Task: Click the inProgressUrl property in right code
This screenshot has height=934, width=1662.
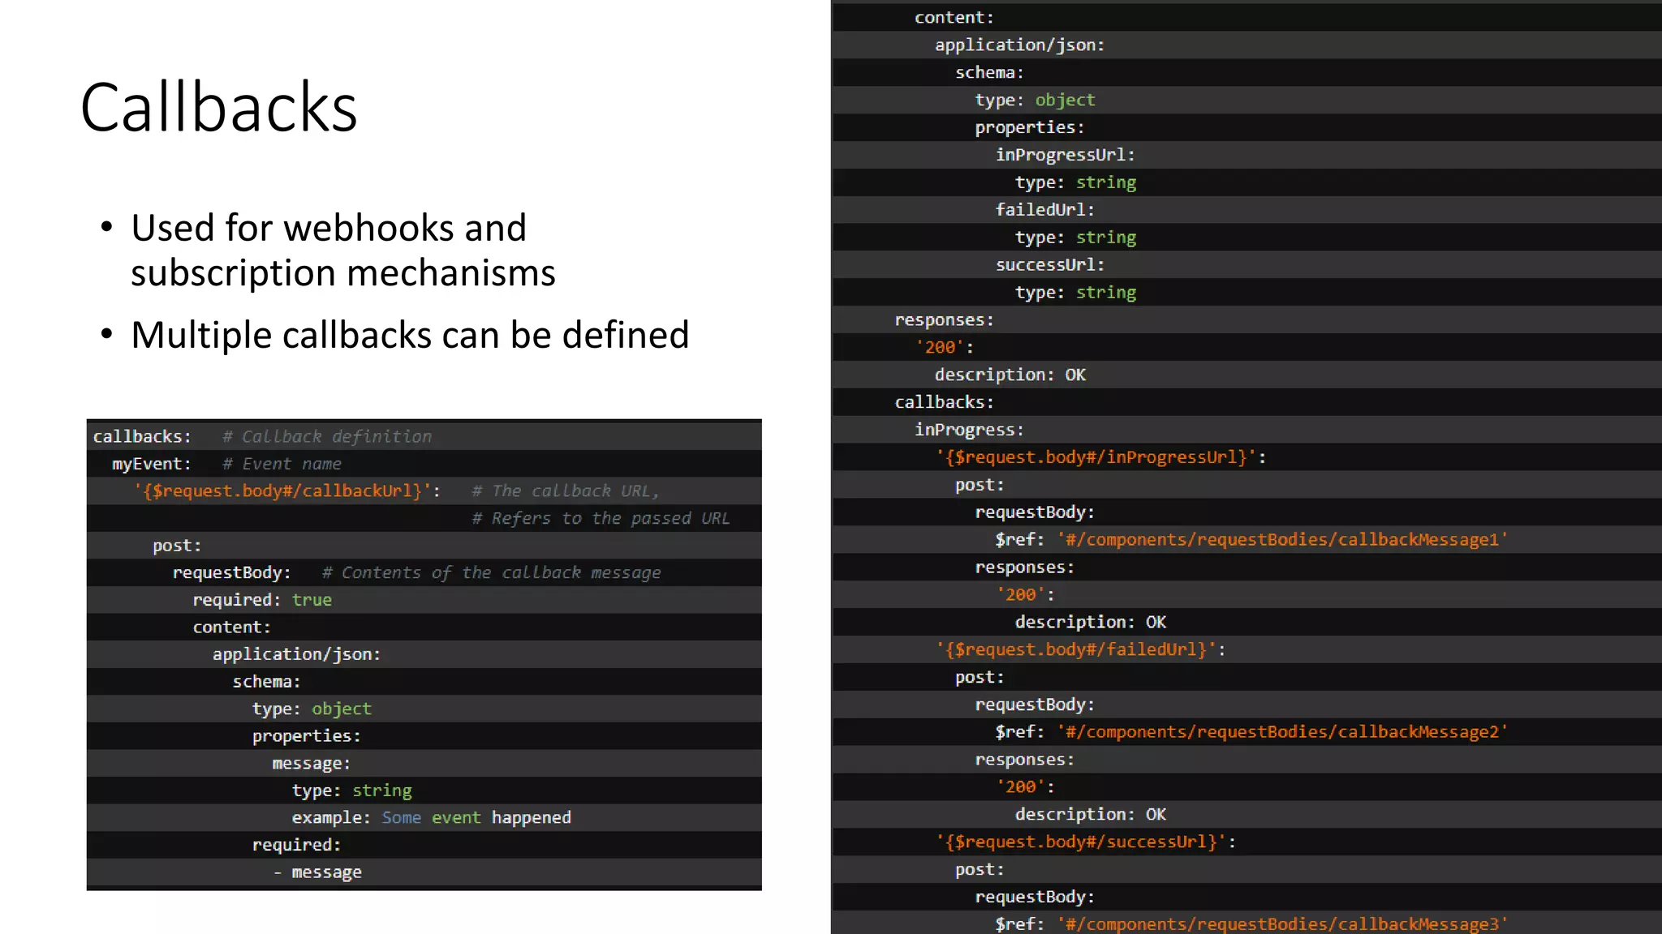Action: pos(1065,155)
